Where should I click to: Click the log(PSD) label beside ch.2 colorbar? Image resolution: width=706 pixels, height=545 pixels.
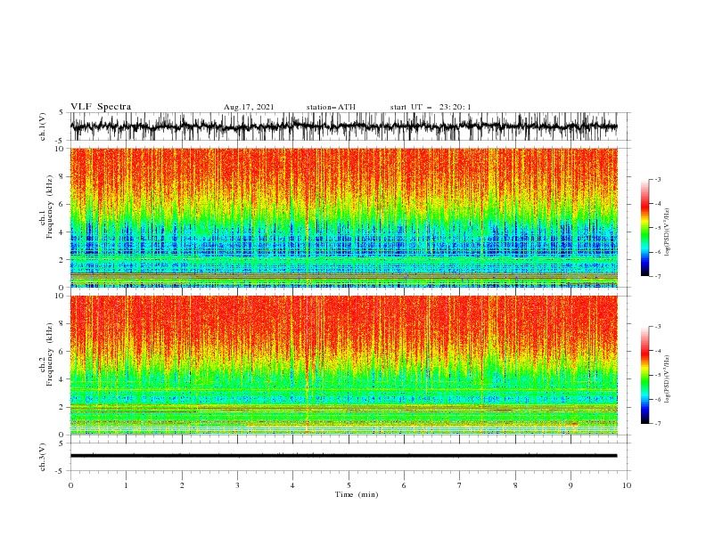[667, 378]
